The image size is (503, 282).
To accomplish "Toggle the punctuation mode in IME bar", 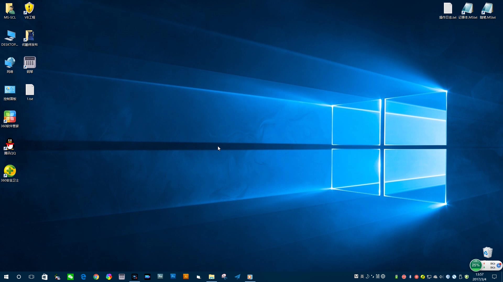I will point(373,276).
